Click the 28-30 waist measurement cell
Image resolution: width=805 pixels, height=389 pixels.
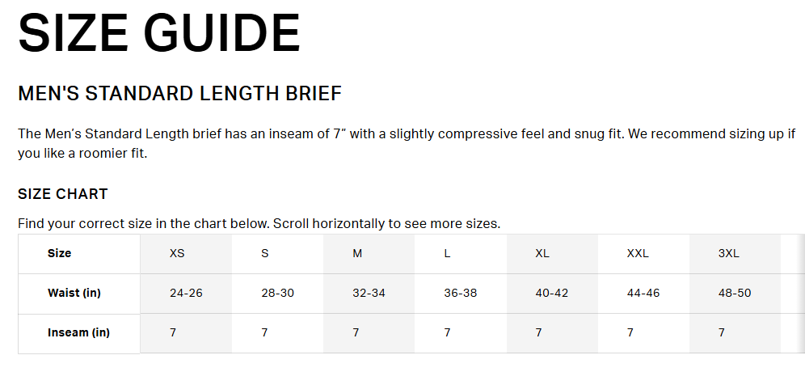277,293
